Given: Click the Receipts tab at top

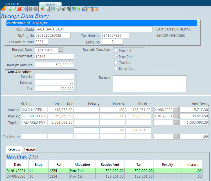Looking at the screenshot, I should coord(50,4).
